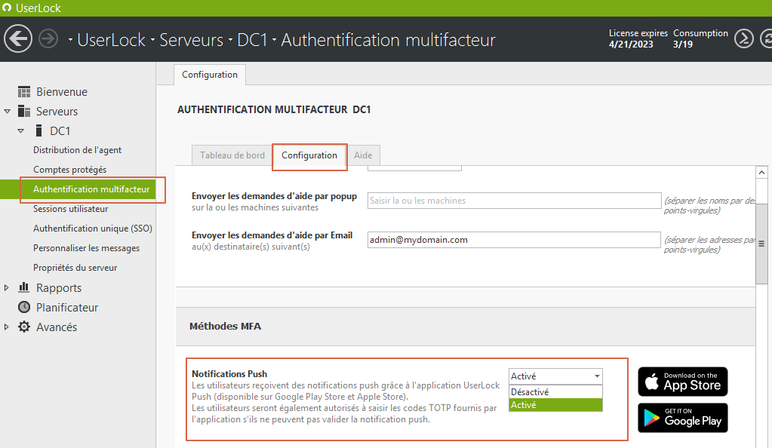Click the back navigation arrow
Screen dimensions: 772x448
point(18,39)
